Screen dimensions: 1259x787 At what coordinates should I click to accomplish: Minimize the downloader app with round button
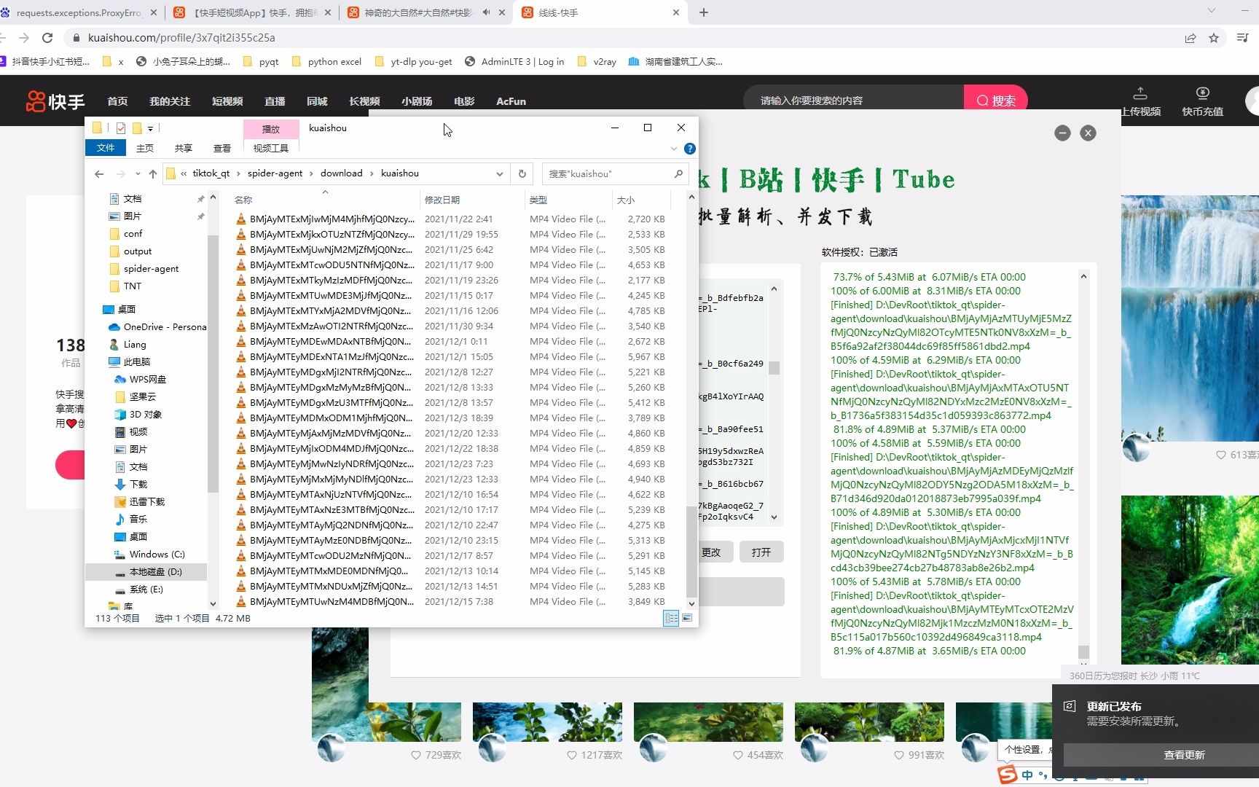coord(1062,133)
